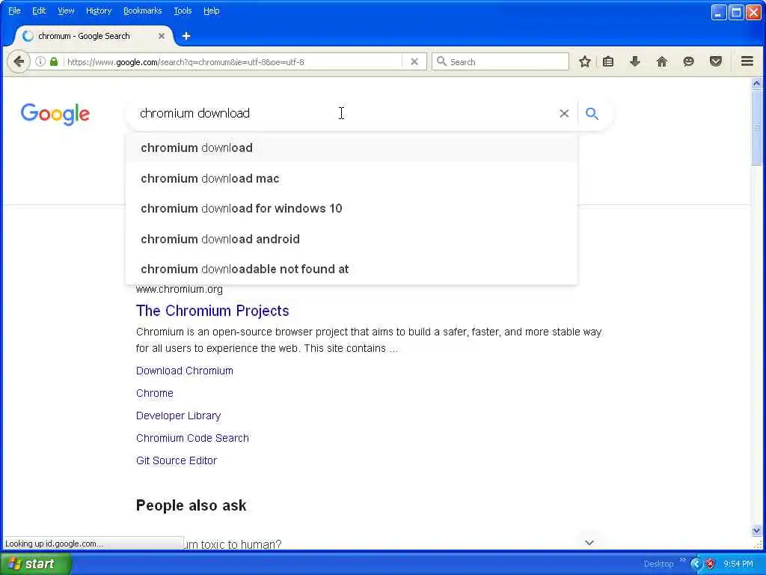Open the Download Chromium sitelink

pos(185,371)
